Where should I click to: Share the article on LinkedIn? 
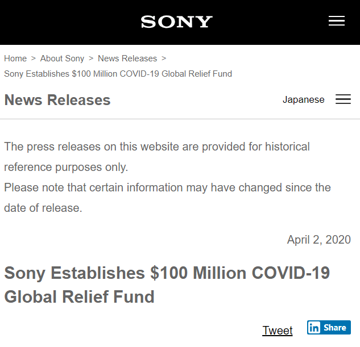(329, 328)
